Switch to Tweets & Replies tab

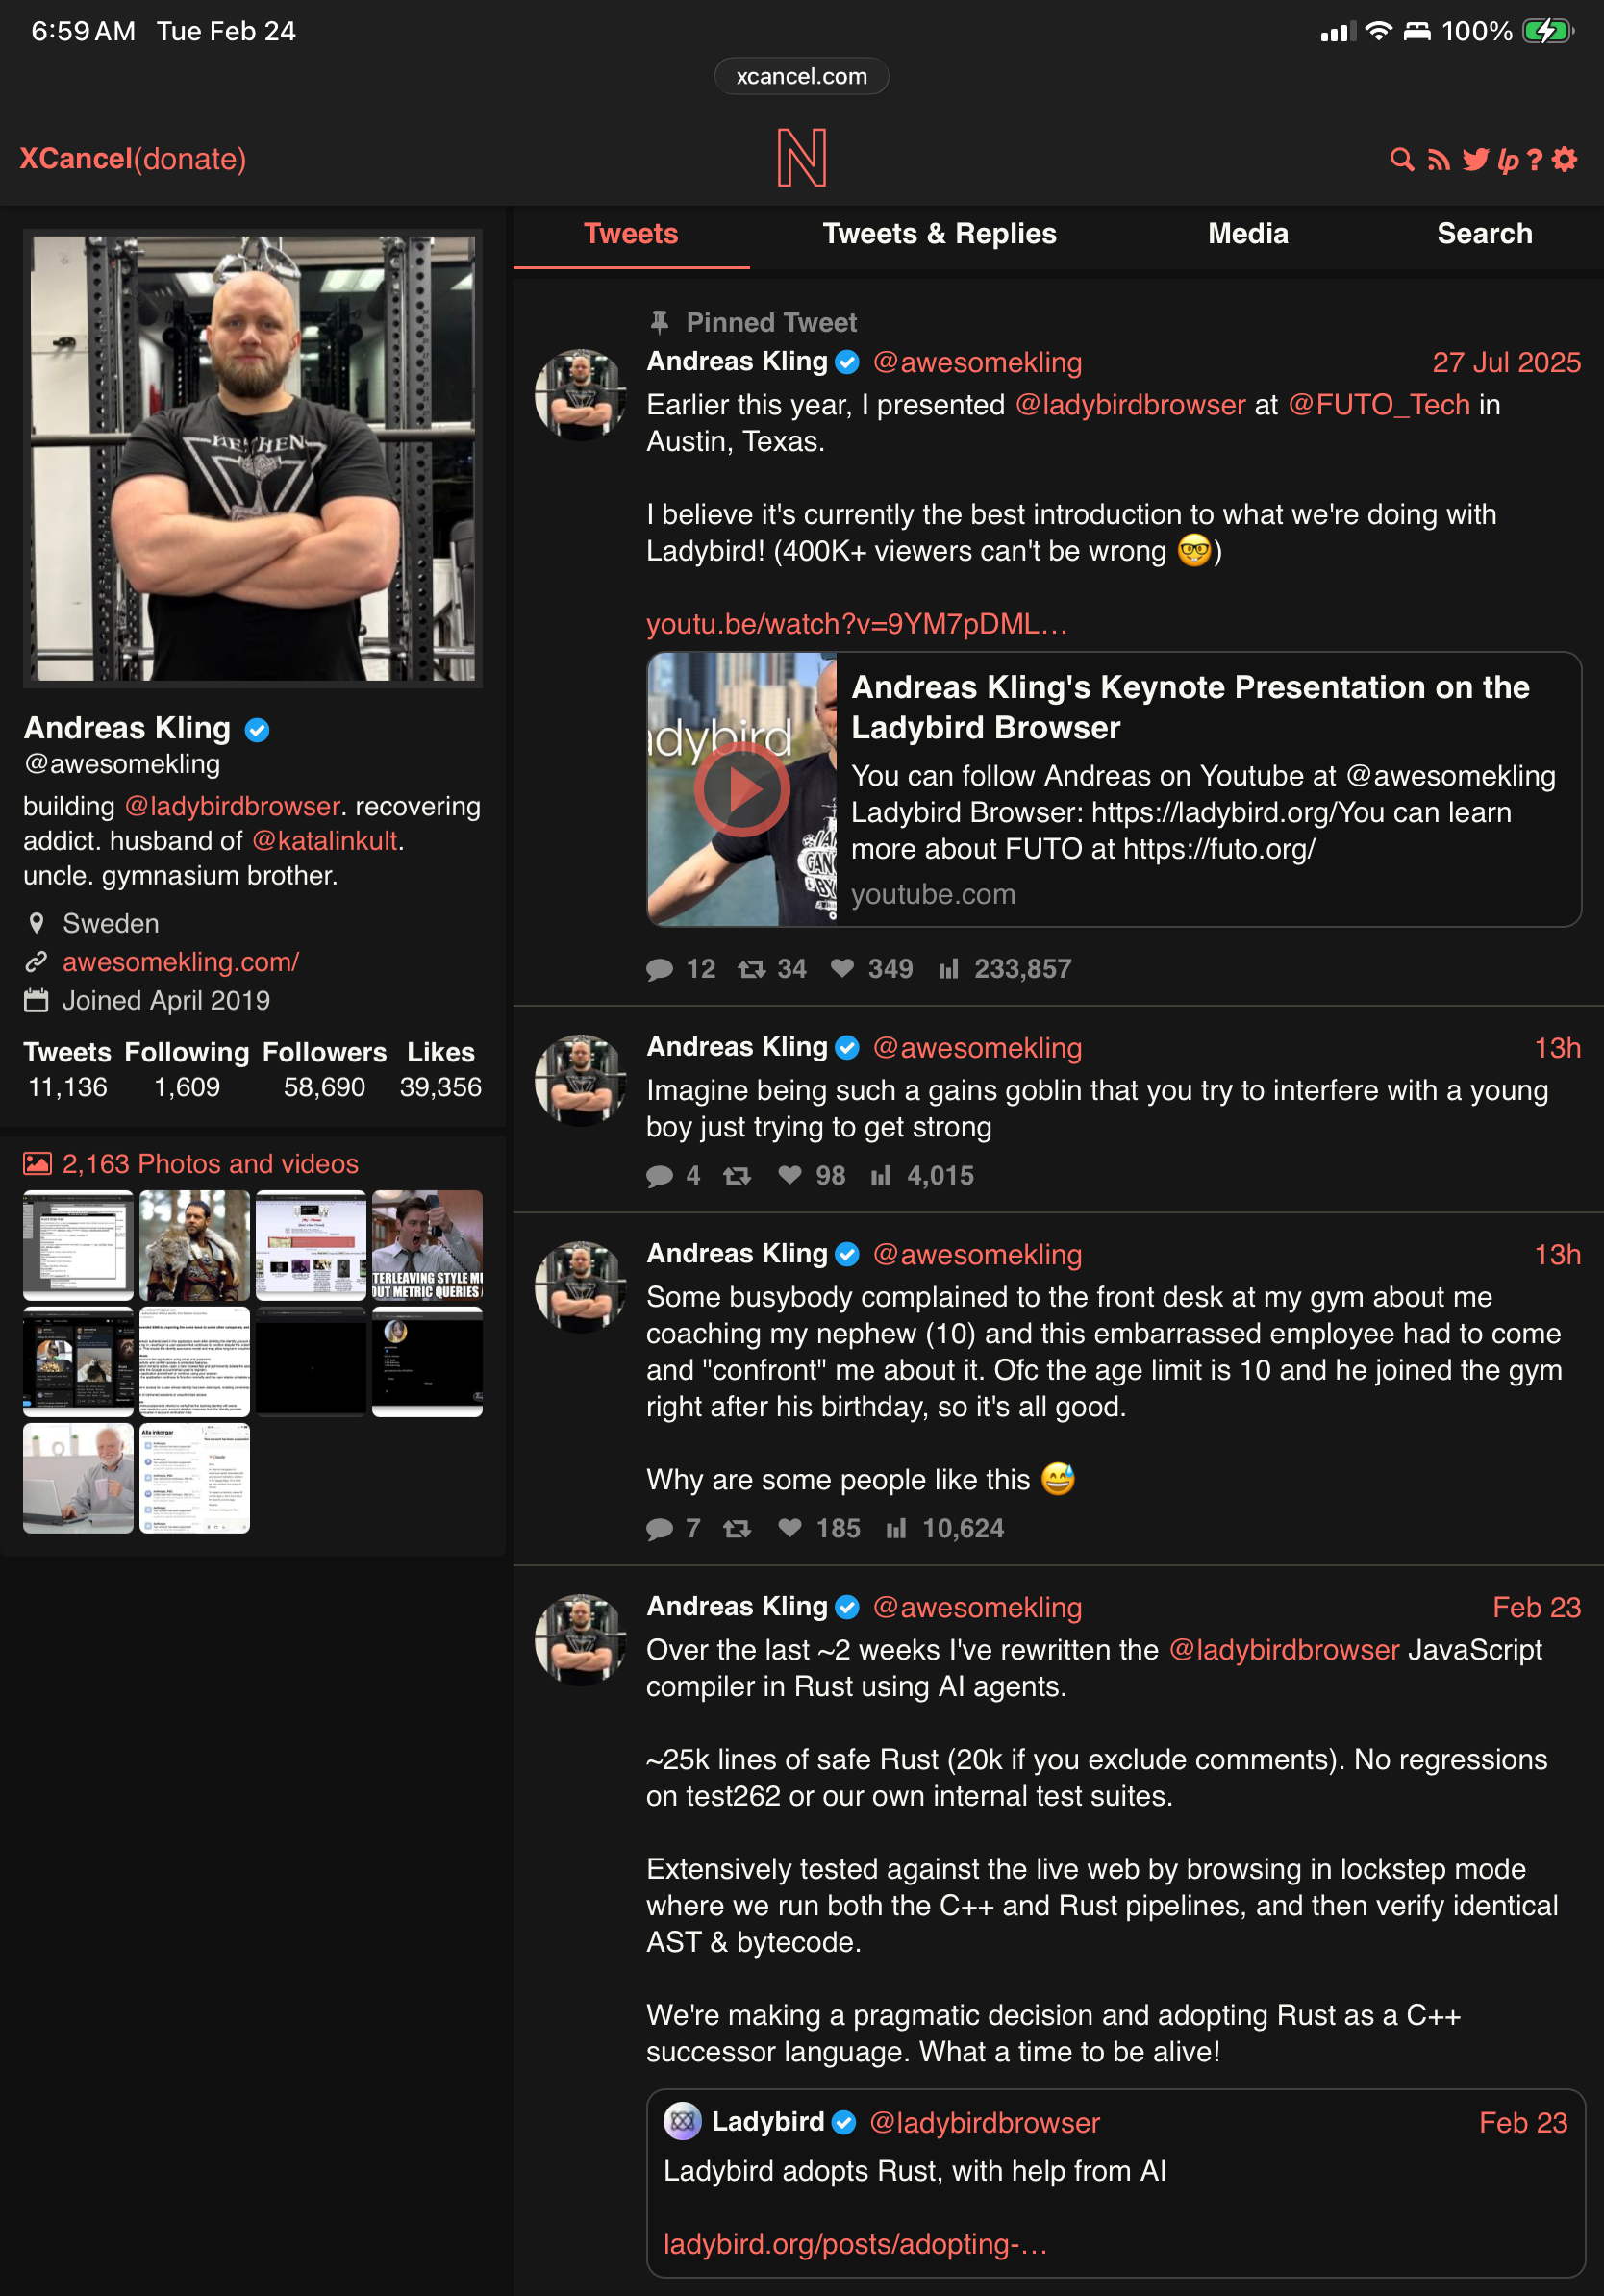939,234
